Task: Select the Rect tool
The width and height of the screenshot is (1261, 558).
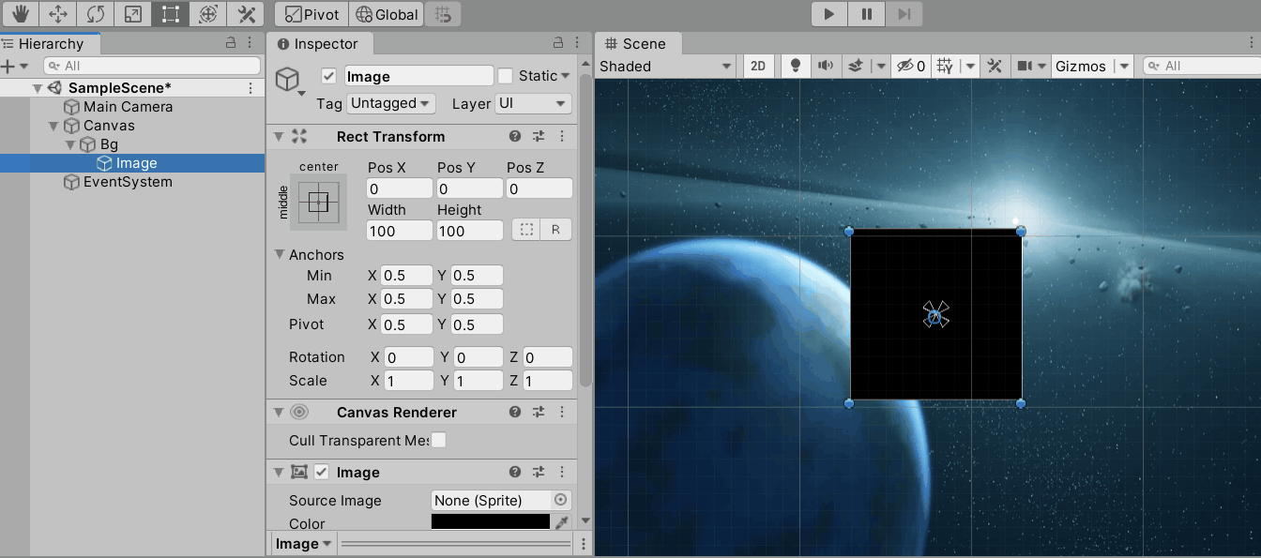Action: click(170, 14)
